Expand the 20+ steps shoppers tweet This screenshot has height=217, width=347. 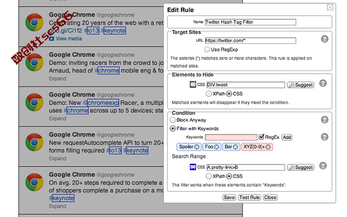(57, 206)
